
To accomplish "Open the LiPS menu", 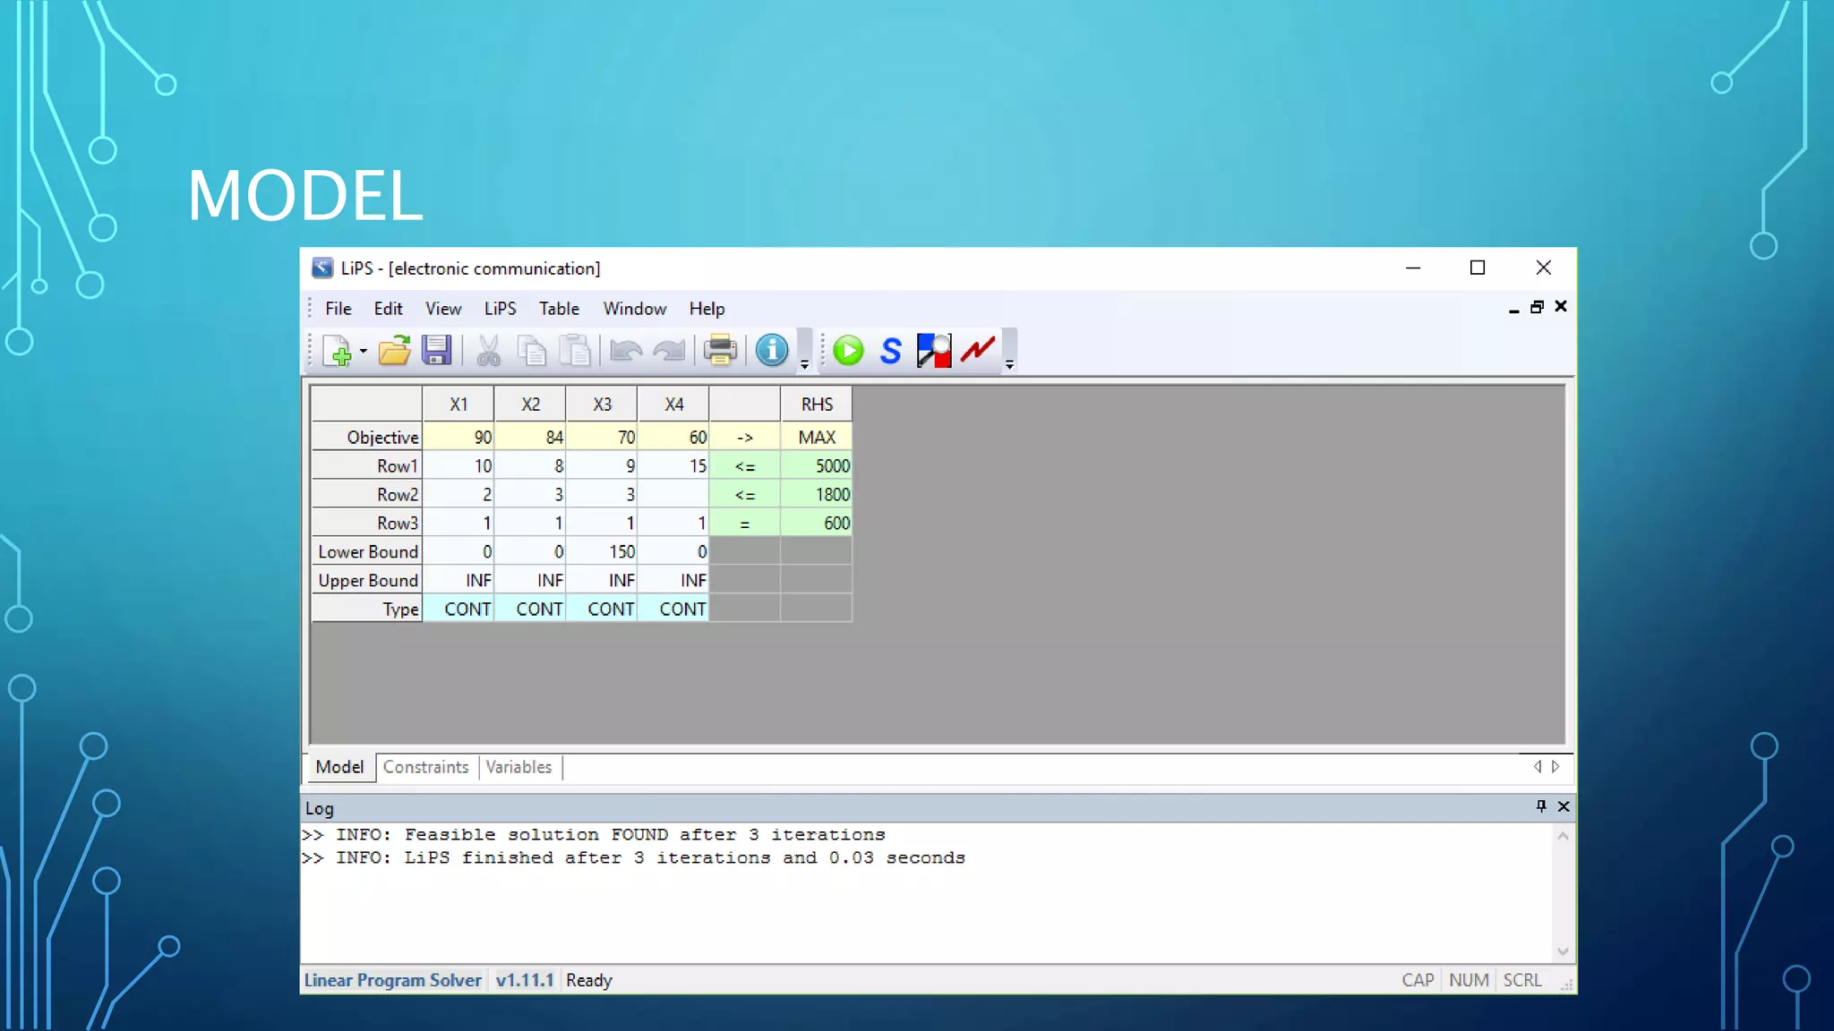I will point(500,309).
